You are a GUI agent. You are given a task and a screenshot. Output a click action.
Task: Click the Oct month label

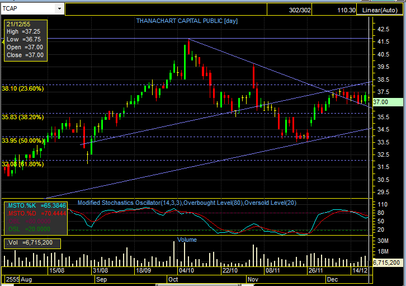point(173,279)
